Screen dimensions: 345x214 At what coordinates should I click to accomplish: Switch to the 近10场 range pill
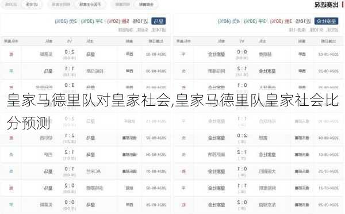(x=32, y=5)
